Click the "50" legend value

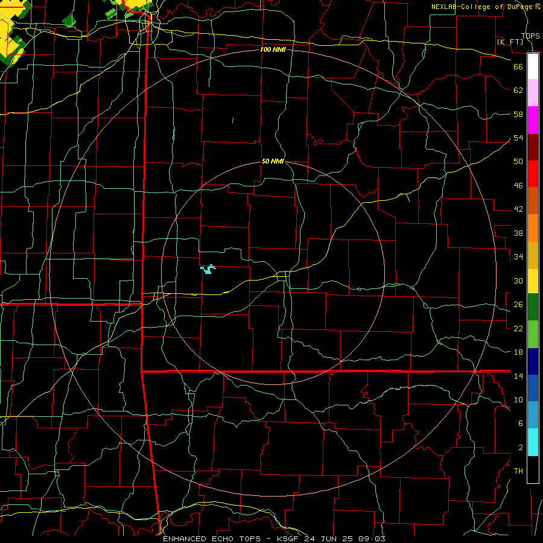pyautogui.click(x=518, y=161)
